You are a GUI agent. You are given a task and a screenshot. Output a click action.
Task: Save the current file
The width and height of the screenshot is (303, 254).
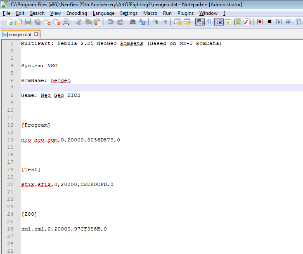(28, 22)
